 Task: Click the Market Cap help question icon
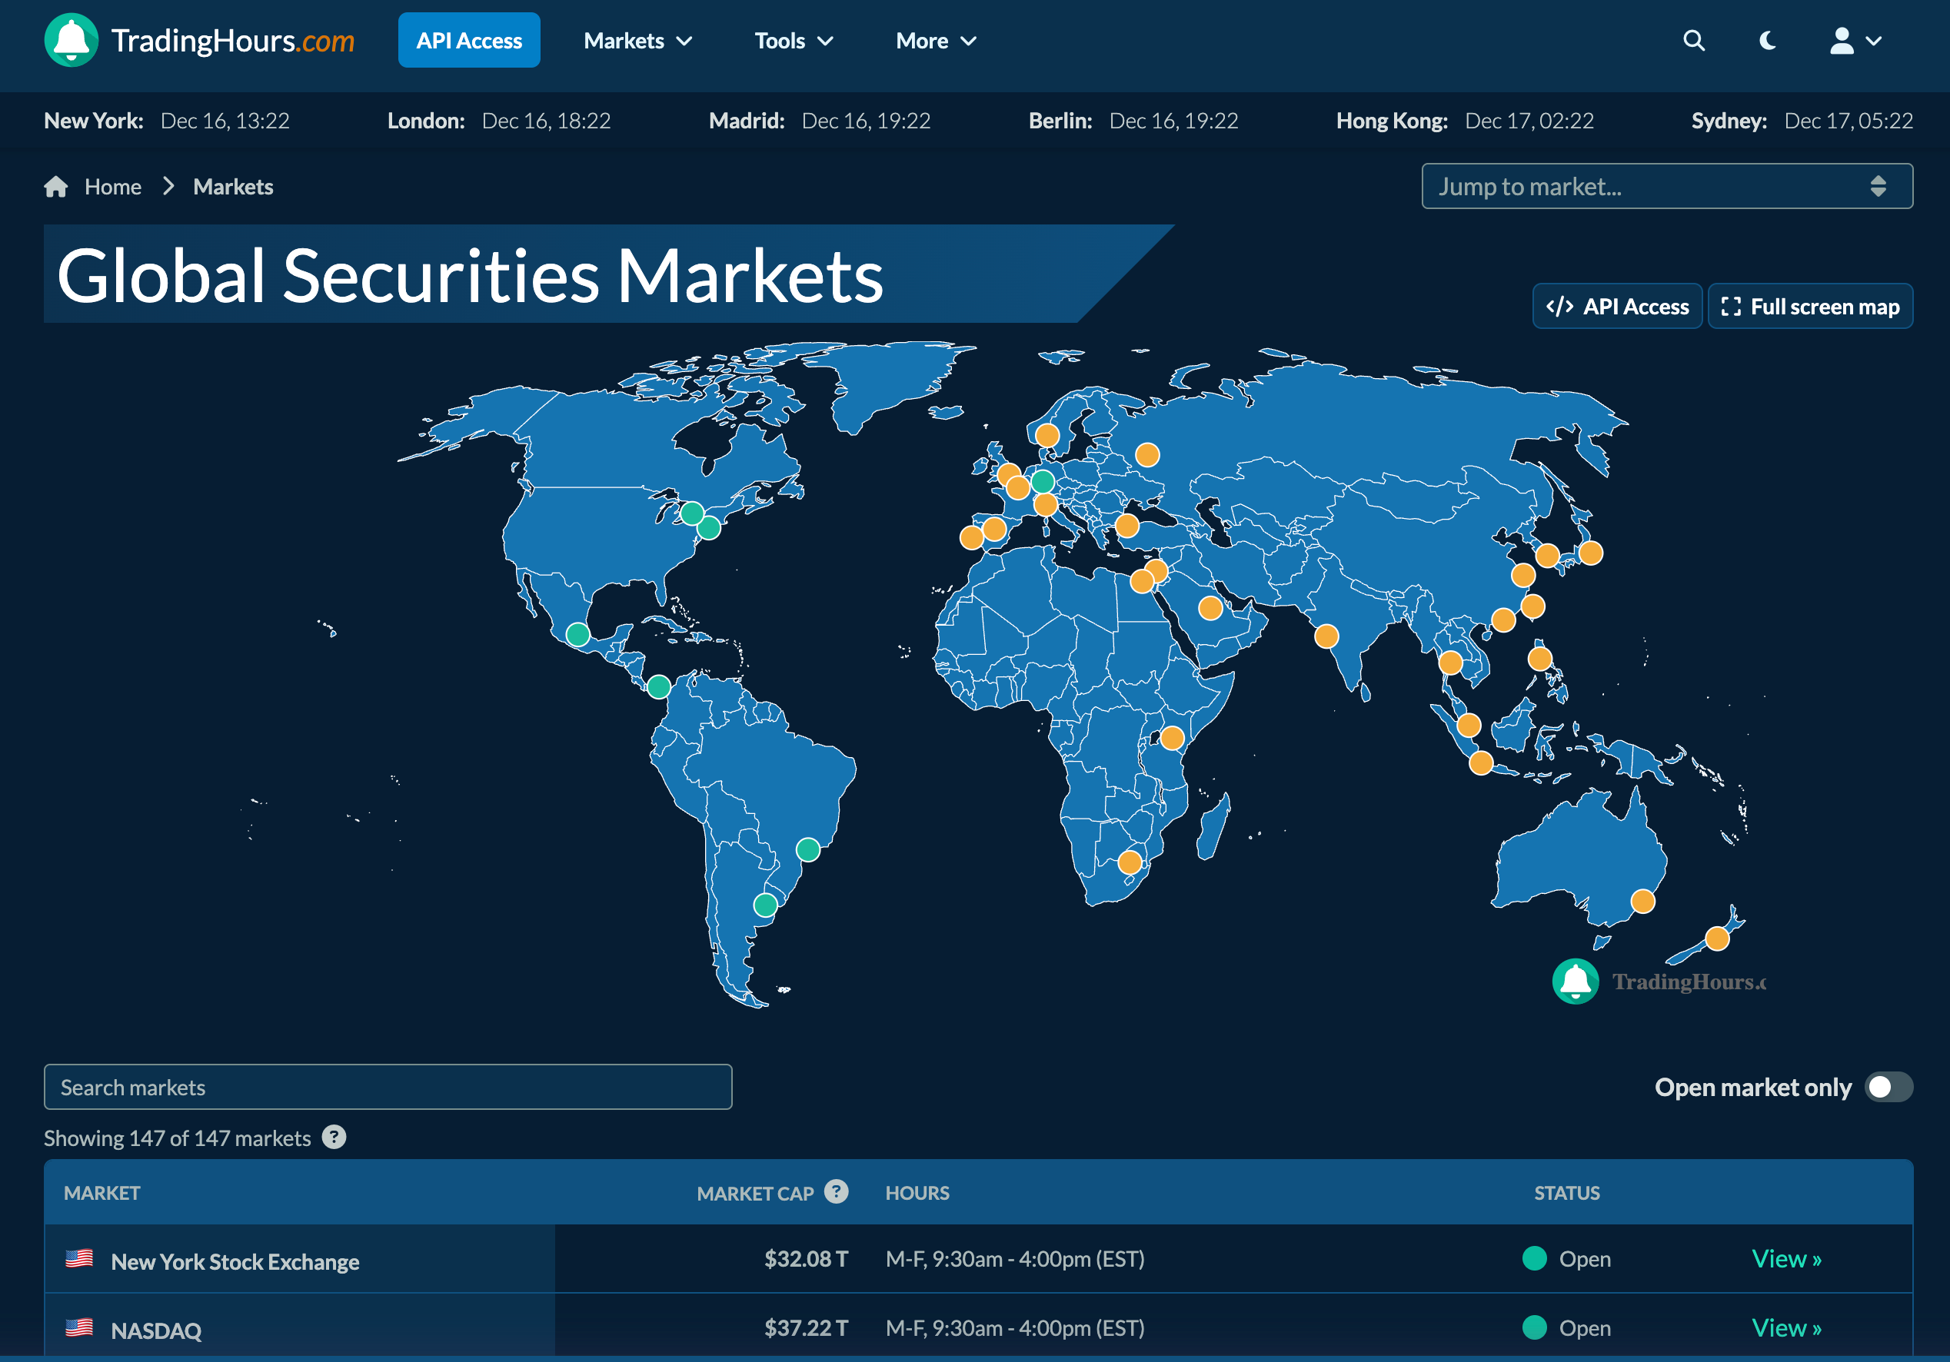pos(837,1192)
